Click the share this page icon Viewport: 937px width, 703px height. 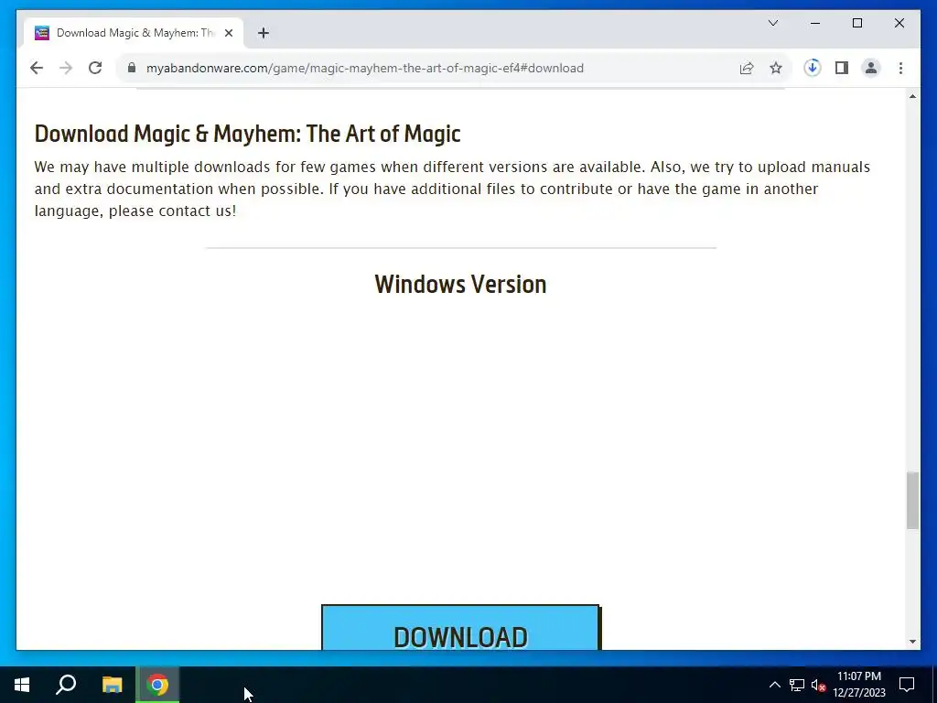coord(747,68)
